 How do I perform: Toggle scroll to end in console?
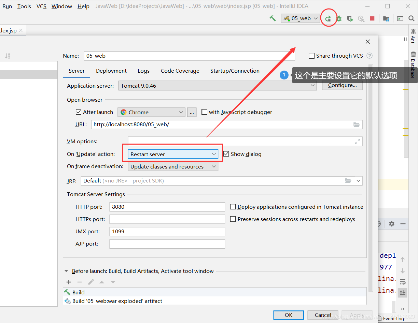[x=403, y=293]
